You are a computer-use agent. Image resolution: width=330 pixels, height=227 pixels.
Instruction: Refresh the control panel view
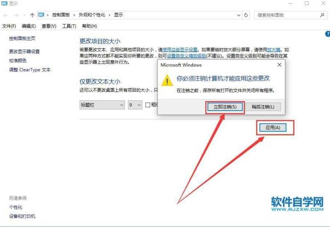(246, 15)
